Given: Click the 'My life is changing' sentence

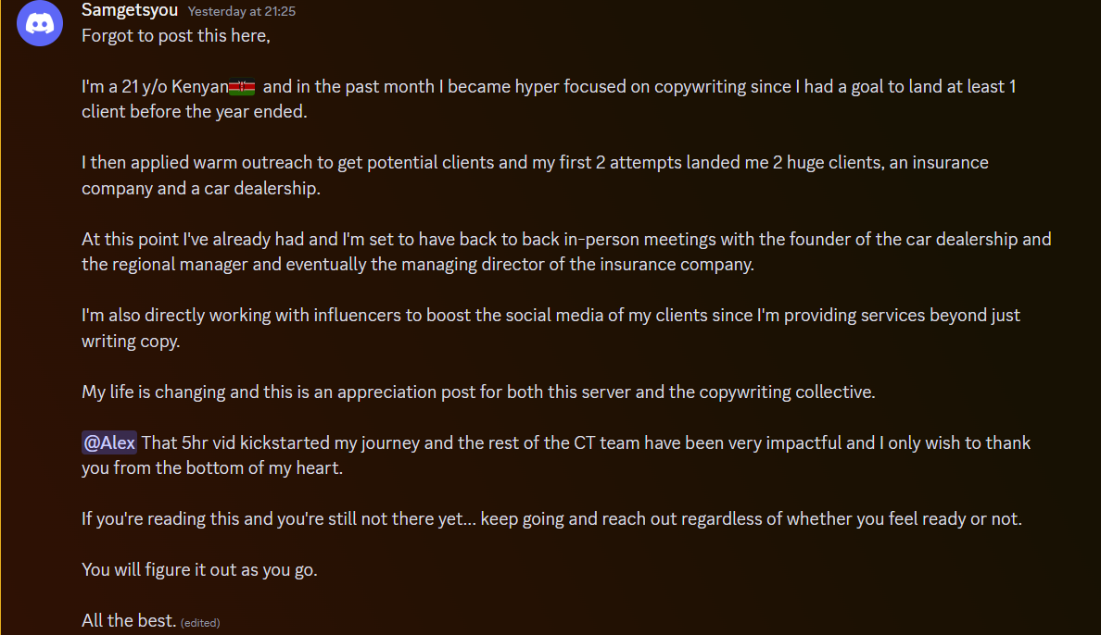Looking at the screenshot, I should 154,392.
